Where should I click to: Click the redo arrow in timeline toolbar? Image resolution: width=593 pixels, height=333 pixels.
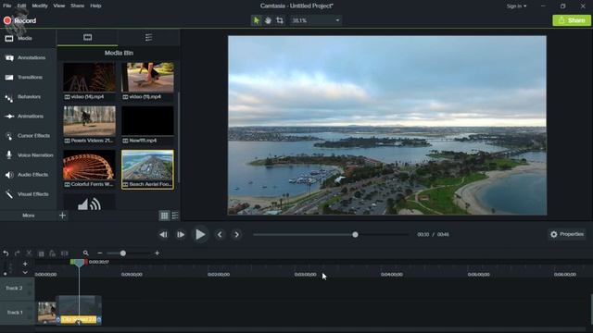point(17,253)
